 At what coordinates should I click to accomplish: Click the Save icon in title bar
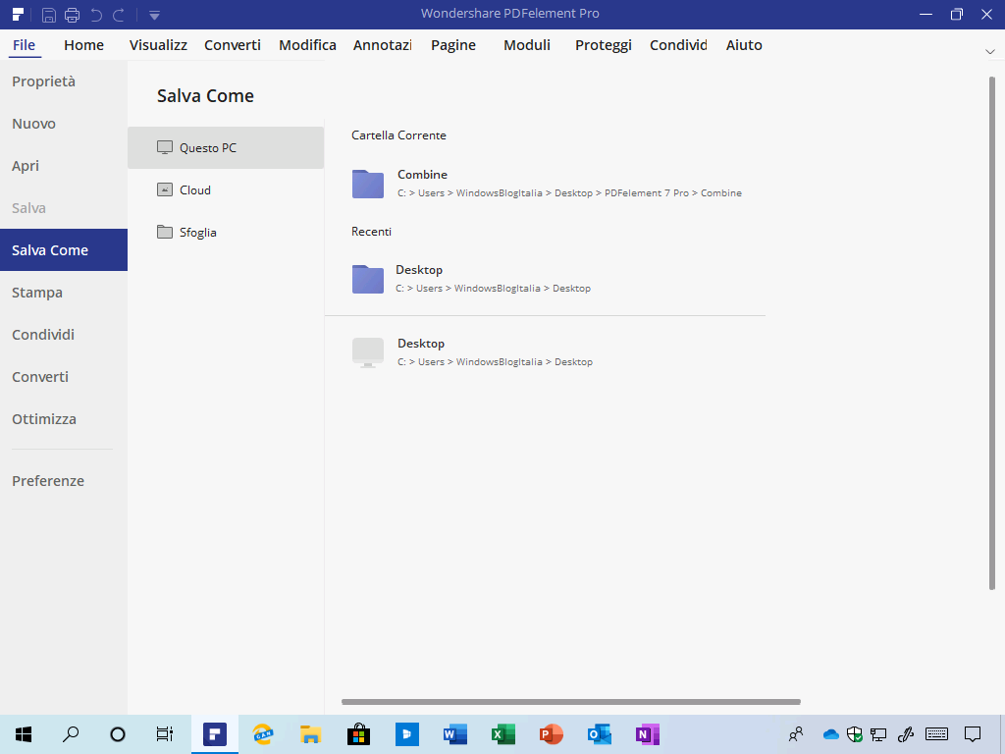pos(49,15)
